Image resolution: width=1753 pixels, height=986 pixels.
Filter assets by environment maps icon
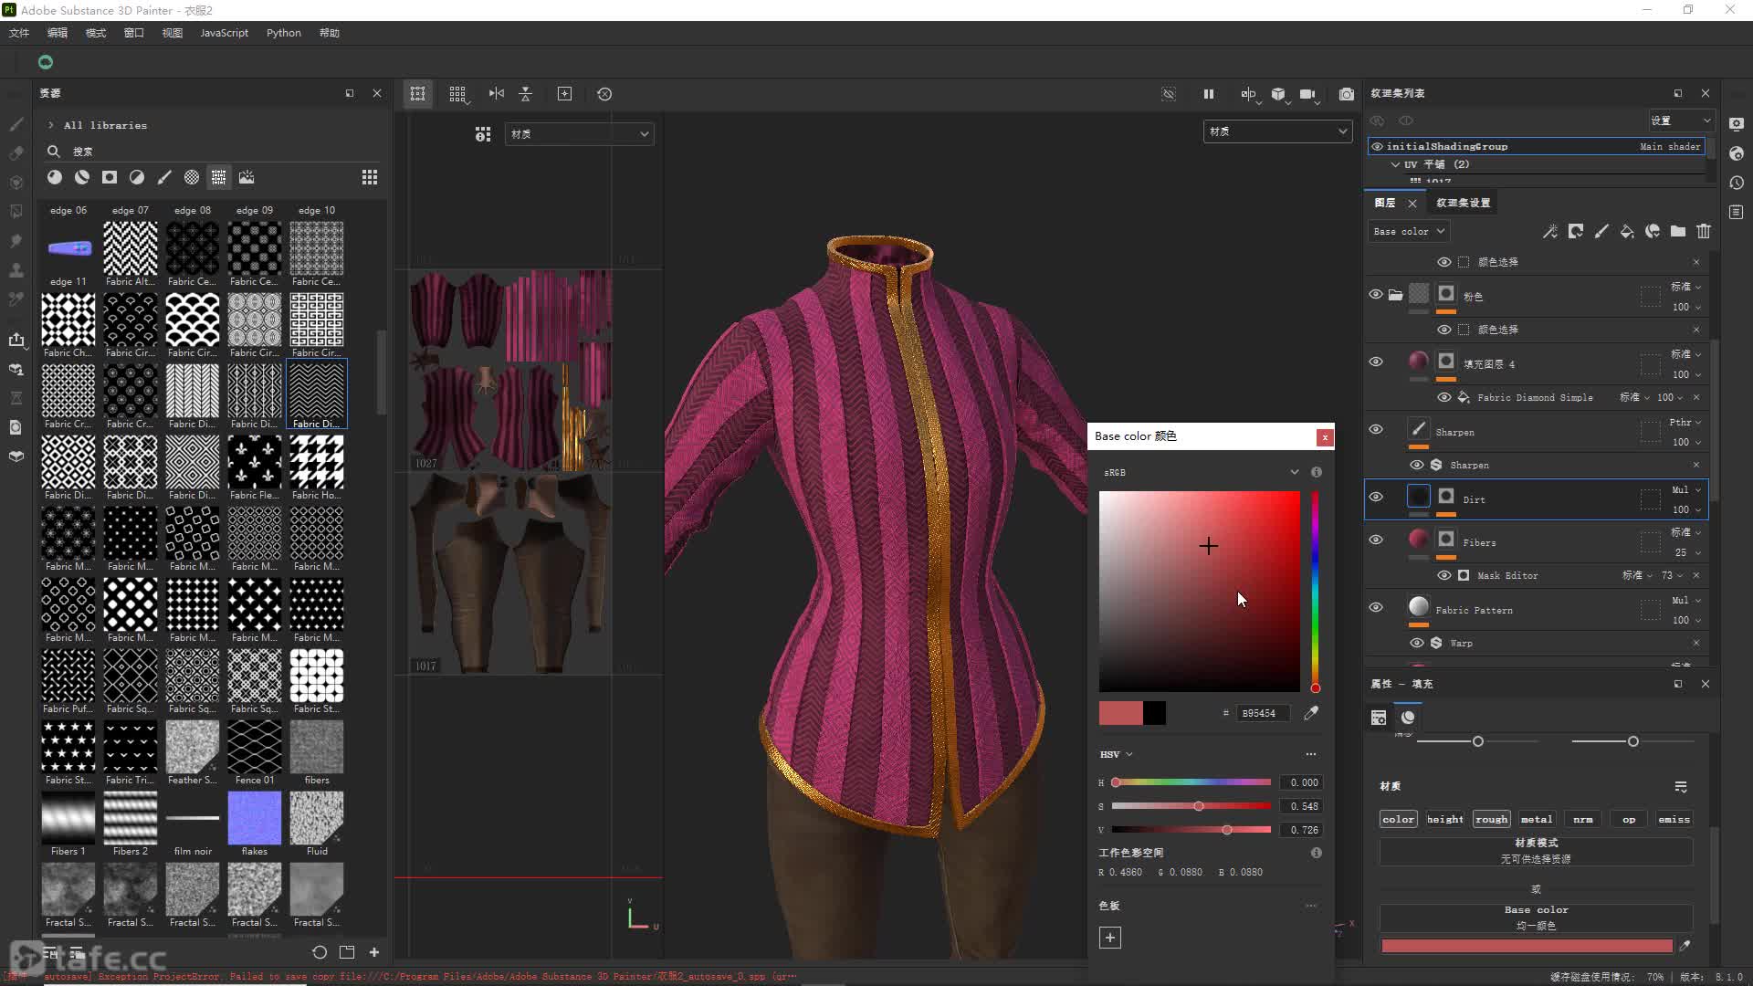[x=247, y=177]
